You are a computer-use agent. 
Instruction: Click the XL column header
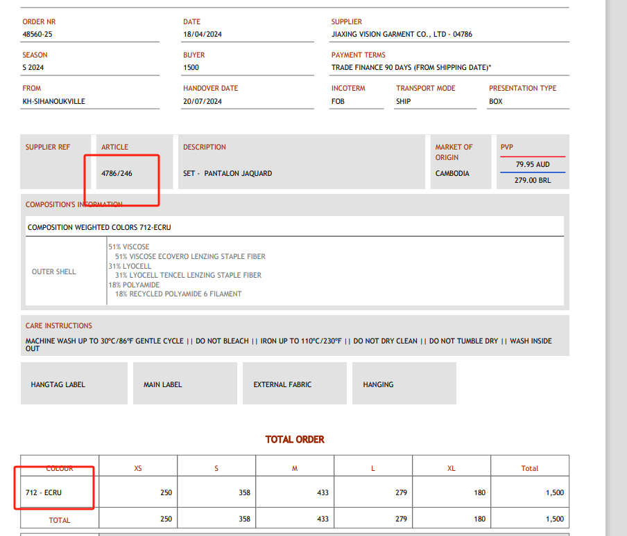tap(452, 468)
